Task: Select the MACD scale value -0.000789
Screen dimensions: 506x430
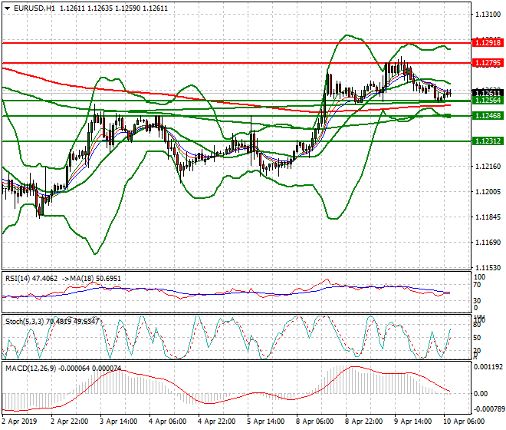Action: 488,409
